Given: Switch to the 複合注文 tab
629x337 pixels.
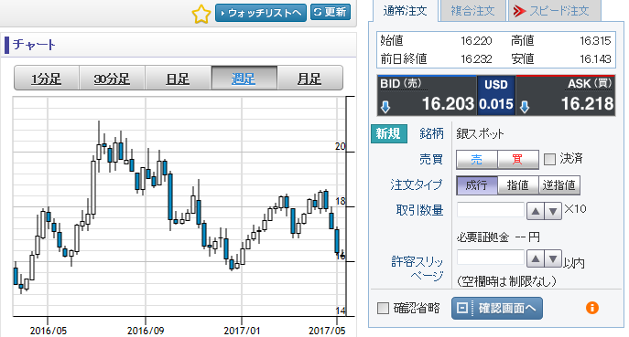Looking at the screenshot, I should [x=472, y=11].
